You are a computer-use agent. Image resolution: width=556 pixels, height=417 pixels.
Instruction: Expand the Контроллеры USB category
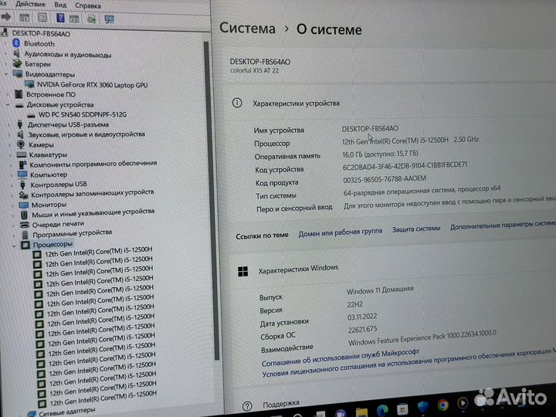click(x=12, y=185)
